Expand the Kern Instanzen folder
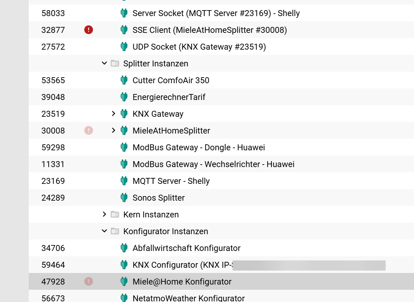 coord(104,215)
